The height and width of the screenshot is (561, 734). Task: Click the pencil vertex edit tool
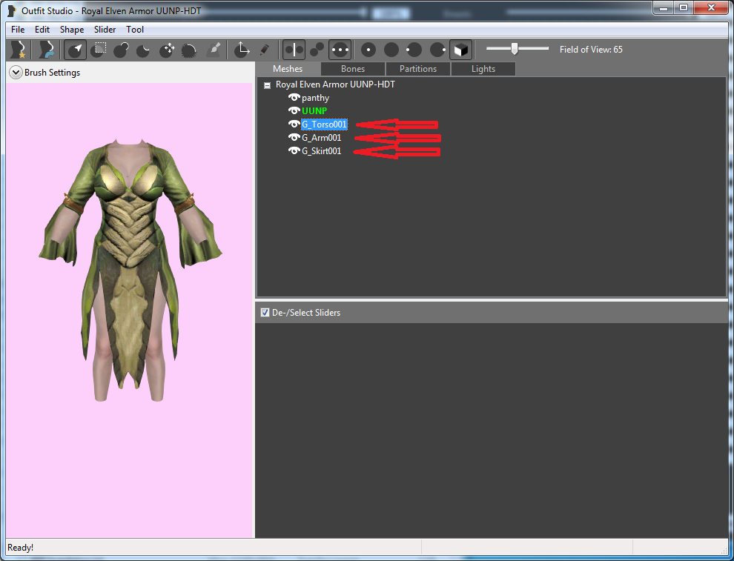(265, 50)
